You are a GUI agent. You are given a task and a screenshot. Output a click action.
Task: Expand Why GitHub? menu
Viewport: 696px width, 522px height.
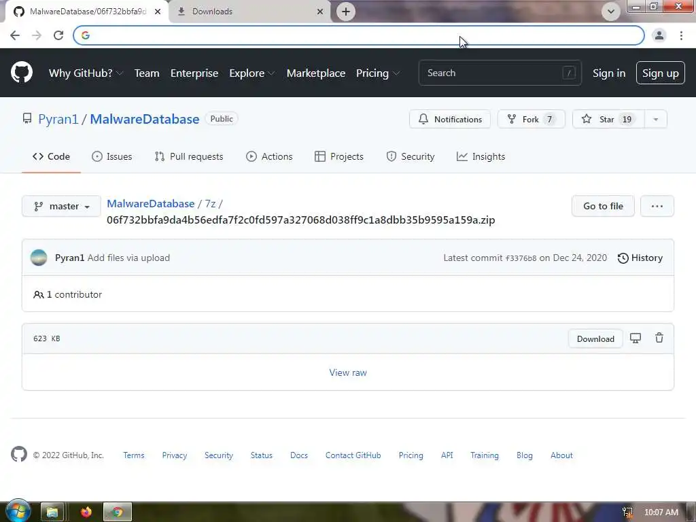[x=86, y=73]
